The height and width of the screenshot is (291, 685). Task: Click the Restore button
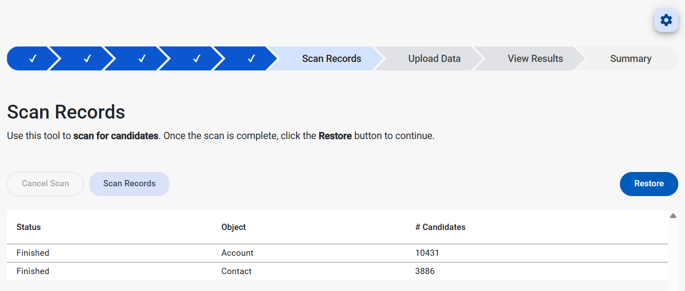tap(649, 184)
